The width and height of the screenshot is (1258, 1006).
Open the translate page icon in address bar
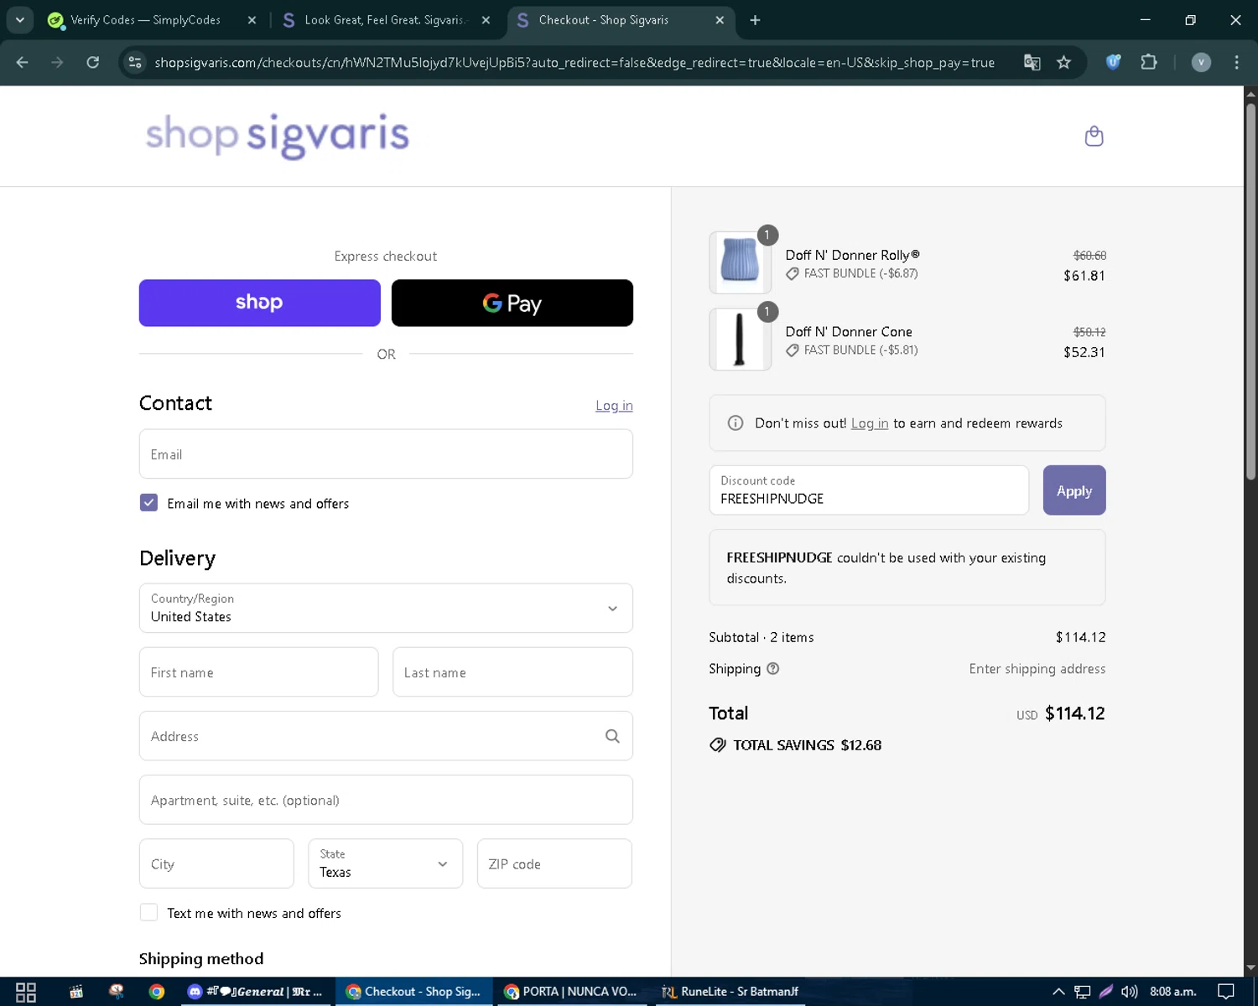(x=1032, y=62)
